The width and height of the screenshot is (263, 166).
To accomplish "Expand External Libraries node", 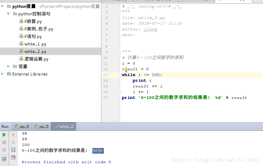I will (x=2, y=74).
